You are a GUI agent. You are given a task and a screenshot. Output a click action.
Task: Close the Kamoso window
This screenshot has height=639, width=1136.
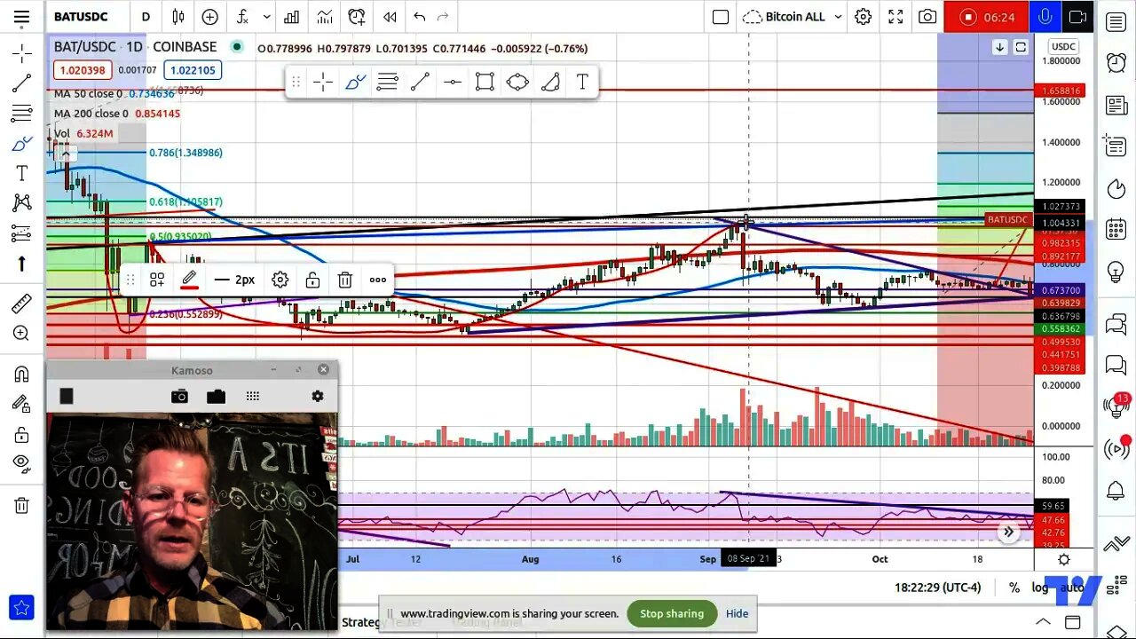(323, 369)
